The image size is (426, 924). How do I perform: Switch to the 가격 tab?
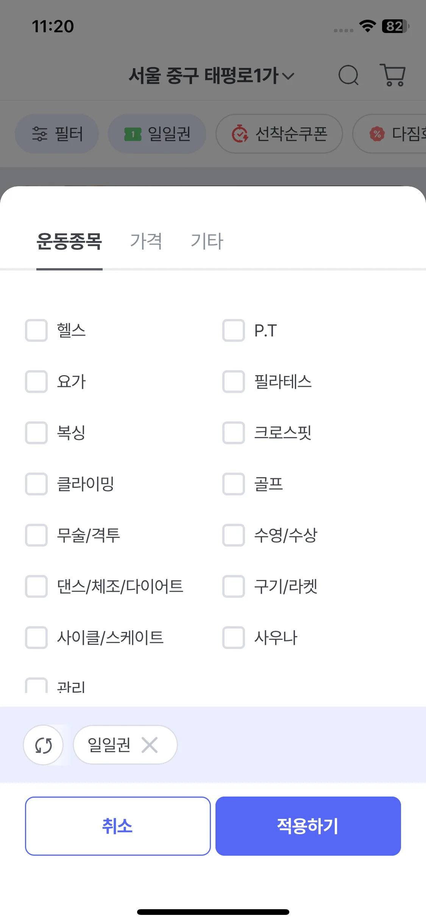pyautogui.click(x=146, y=241)
